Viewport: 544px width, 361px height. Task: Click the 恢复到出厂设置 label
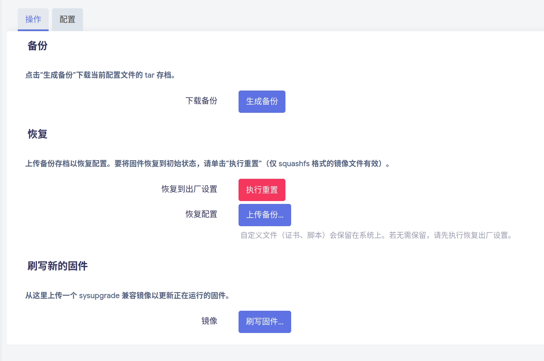[x=189, y=189]
